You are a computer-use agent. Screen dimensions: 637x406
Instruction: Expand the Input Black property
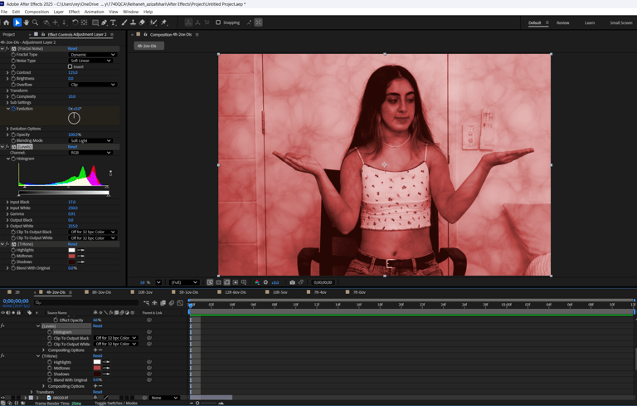point(7,202)
